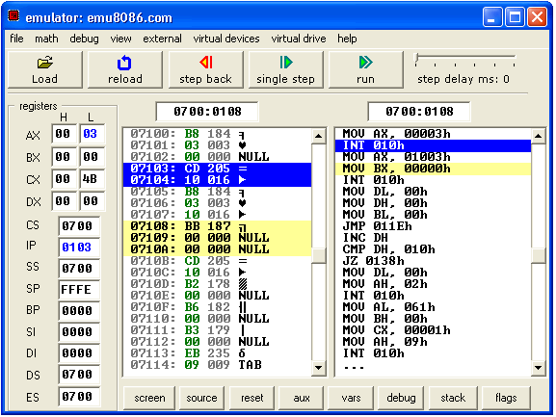
Task: Select the JMP 011Eh disassembly line
Action: [x=433, y=226]
